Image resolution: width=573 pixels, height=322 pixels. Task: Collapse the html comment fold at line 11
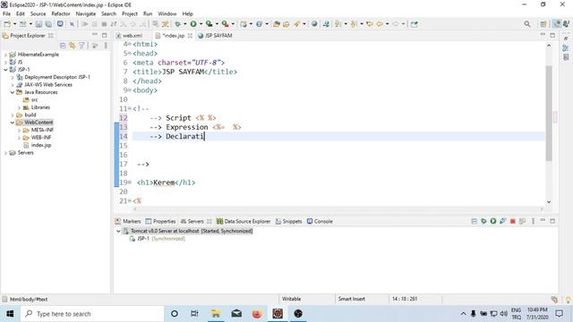coord(130,109)
